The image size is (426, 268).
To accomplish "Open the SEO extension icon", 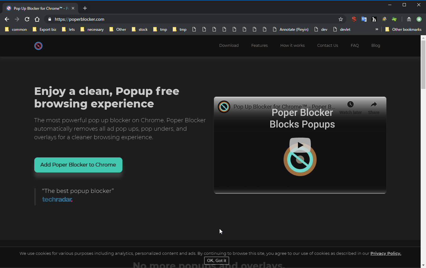I will coord(354,19).
